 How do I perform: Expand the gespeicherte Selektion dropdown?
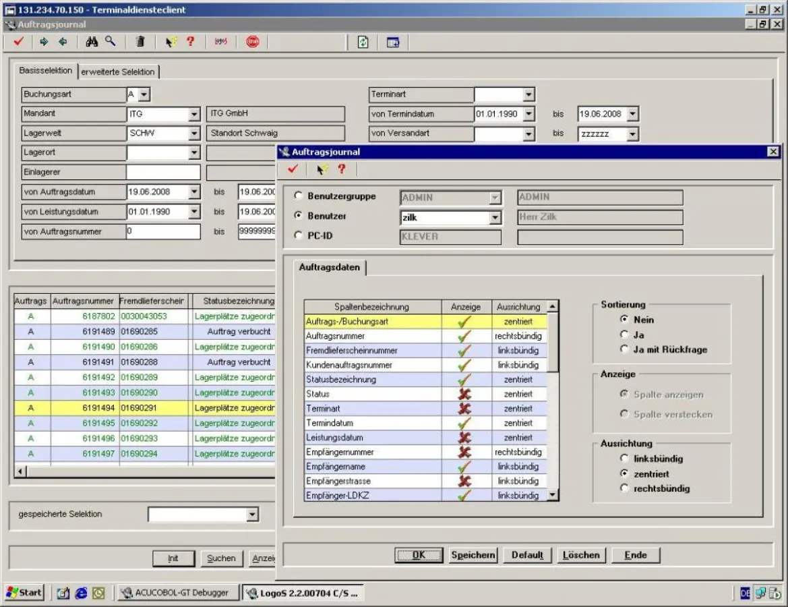point(253,515)
